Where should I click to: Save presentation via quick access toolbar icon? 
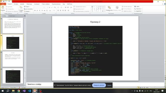(3, 1)
